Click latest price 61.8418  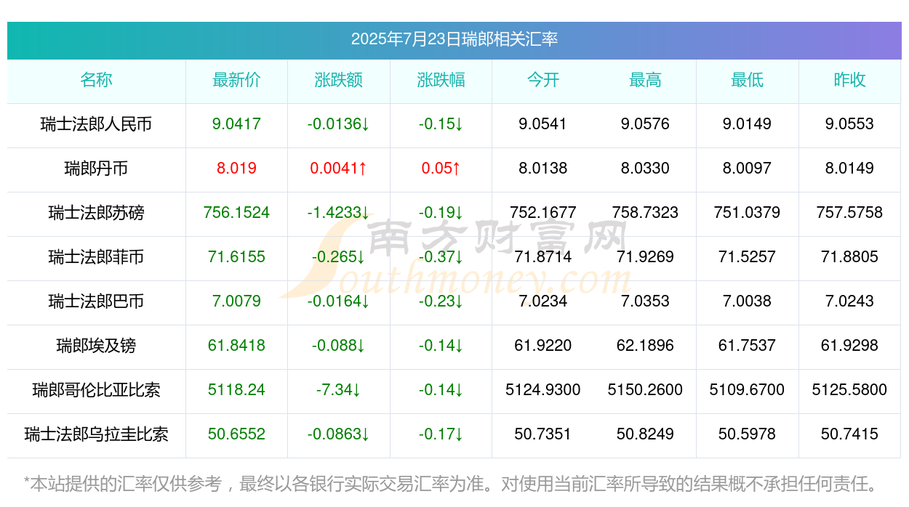point(236,346)
